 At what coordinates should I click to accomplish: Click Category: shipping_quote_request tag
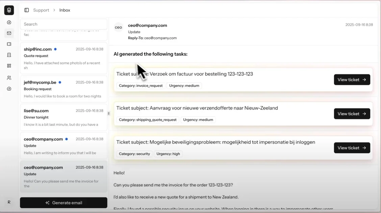point(148,120)
